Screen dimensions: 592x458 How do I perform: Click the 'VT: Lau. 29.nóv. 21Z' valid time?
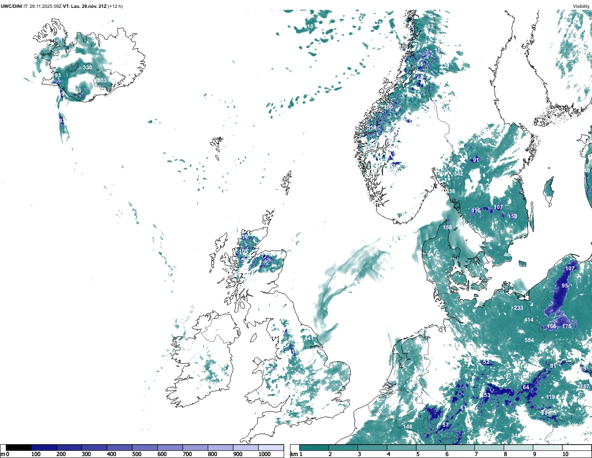click(x=85, y=6)
